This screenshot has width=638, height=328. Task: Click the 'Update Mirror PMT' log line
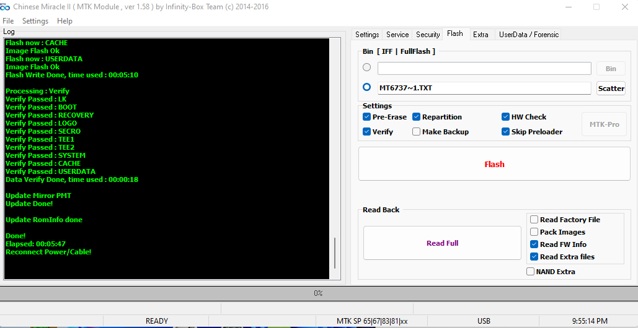click(x=38, y=196)
